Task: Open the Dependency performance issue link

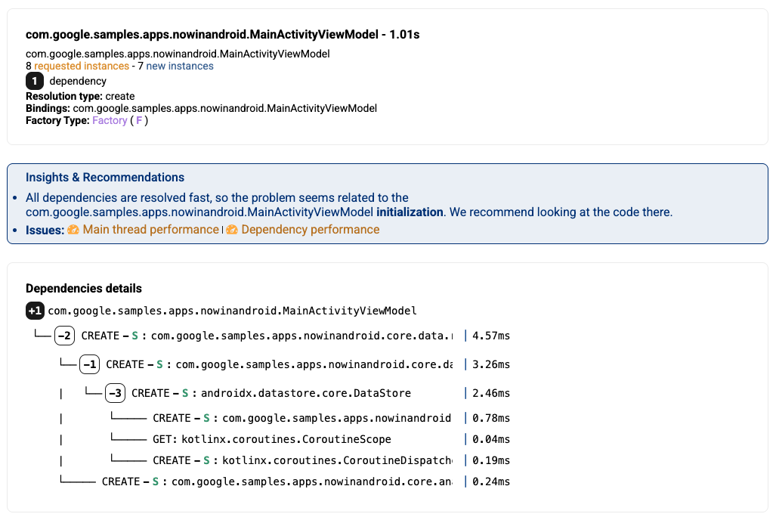Action: 311,230
